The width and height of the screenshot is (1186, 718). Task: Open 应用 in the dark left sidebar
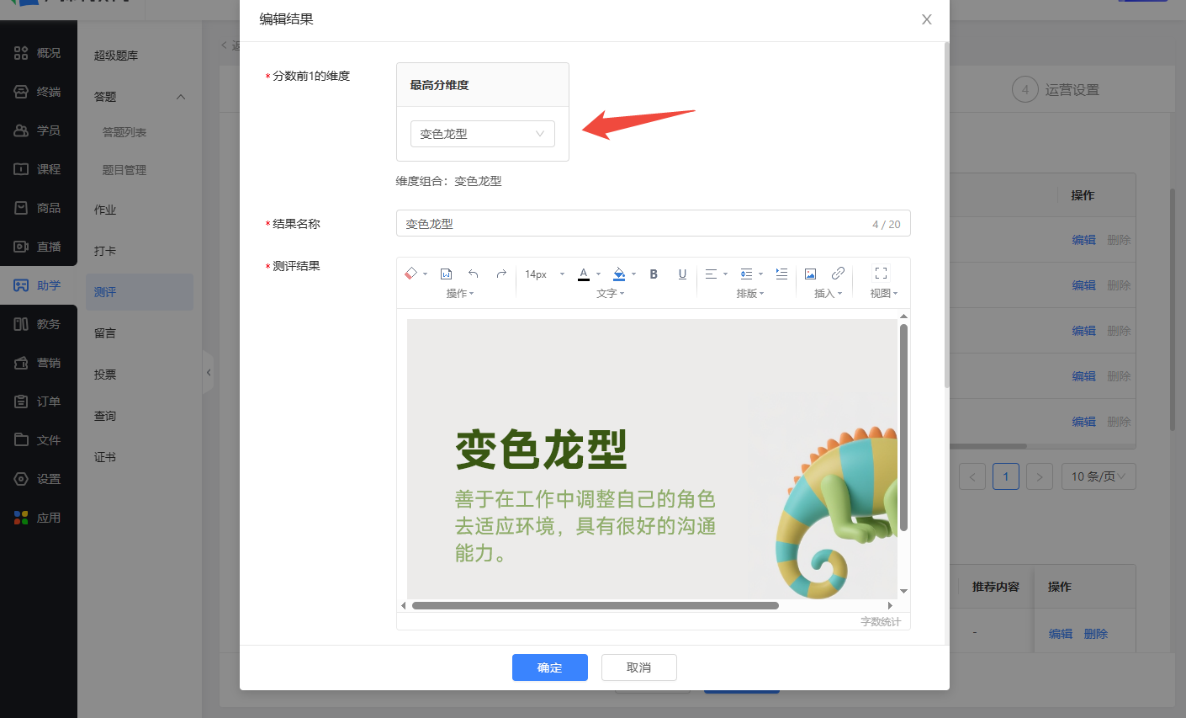tap(39, 518)
